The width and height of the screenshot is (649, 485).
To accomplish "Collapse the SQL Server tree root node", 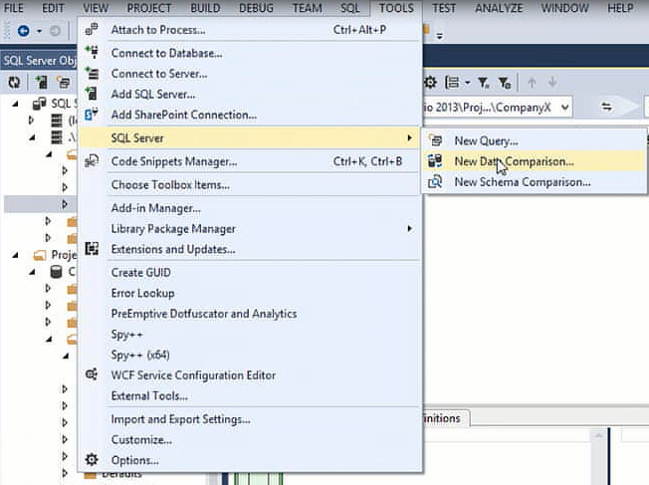I will click(x=16, y=104).
